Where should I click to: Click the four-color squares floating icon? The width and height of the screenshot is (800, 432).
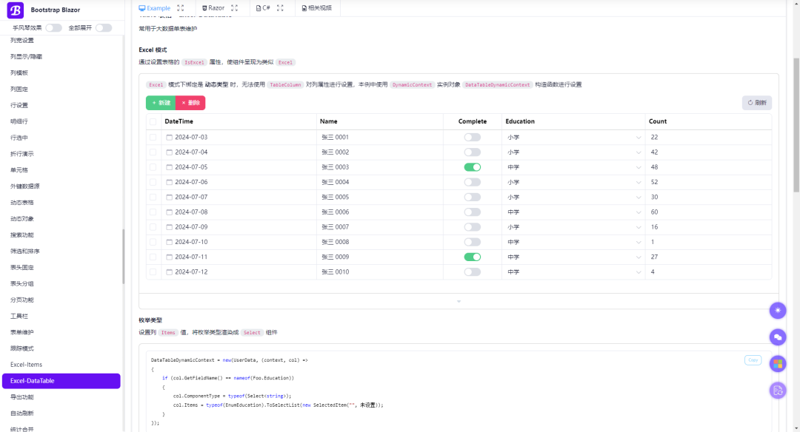point(777,363)
